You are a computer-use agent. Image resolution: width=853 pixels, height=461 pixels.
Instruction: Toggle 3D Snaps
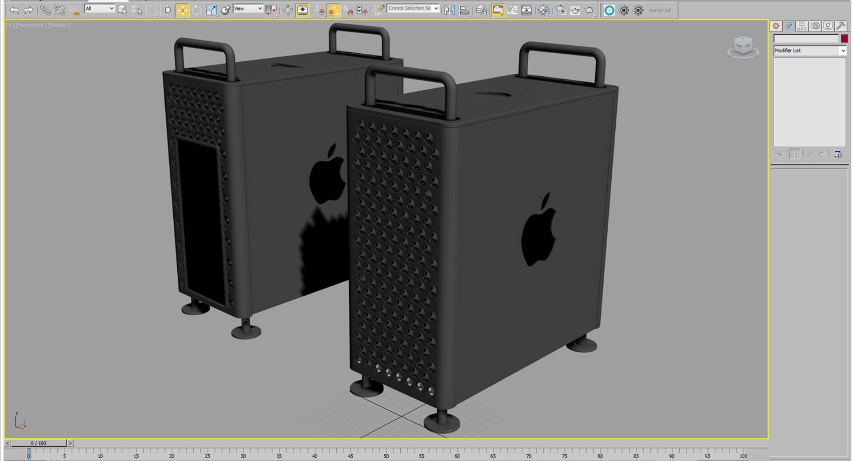[319, 10]
